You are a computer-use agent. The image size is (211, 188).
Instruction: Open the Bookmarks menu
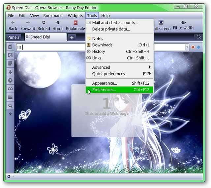click(x=53, y=16)
